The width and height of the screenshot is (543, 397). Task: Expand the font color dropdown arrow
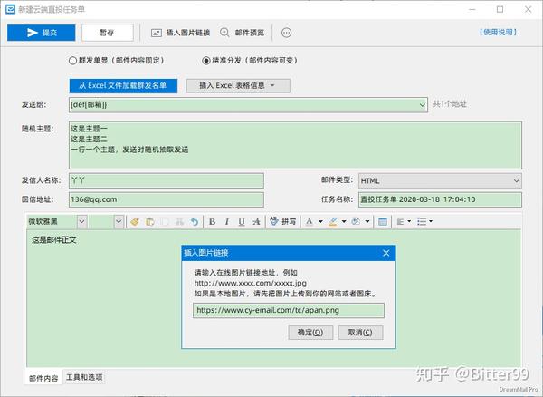click(320, 221)
